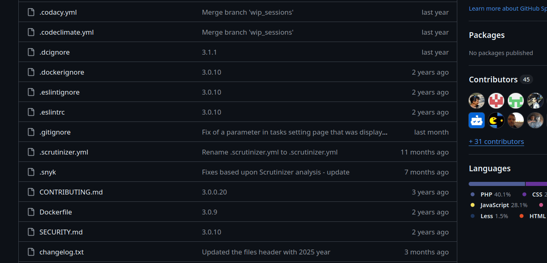Click the file icon beside .codacy.yml

(x=31, y=12)
